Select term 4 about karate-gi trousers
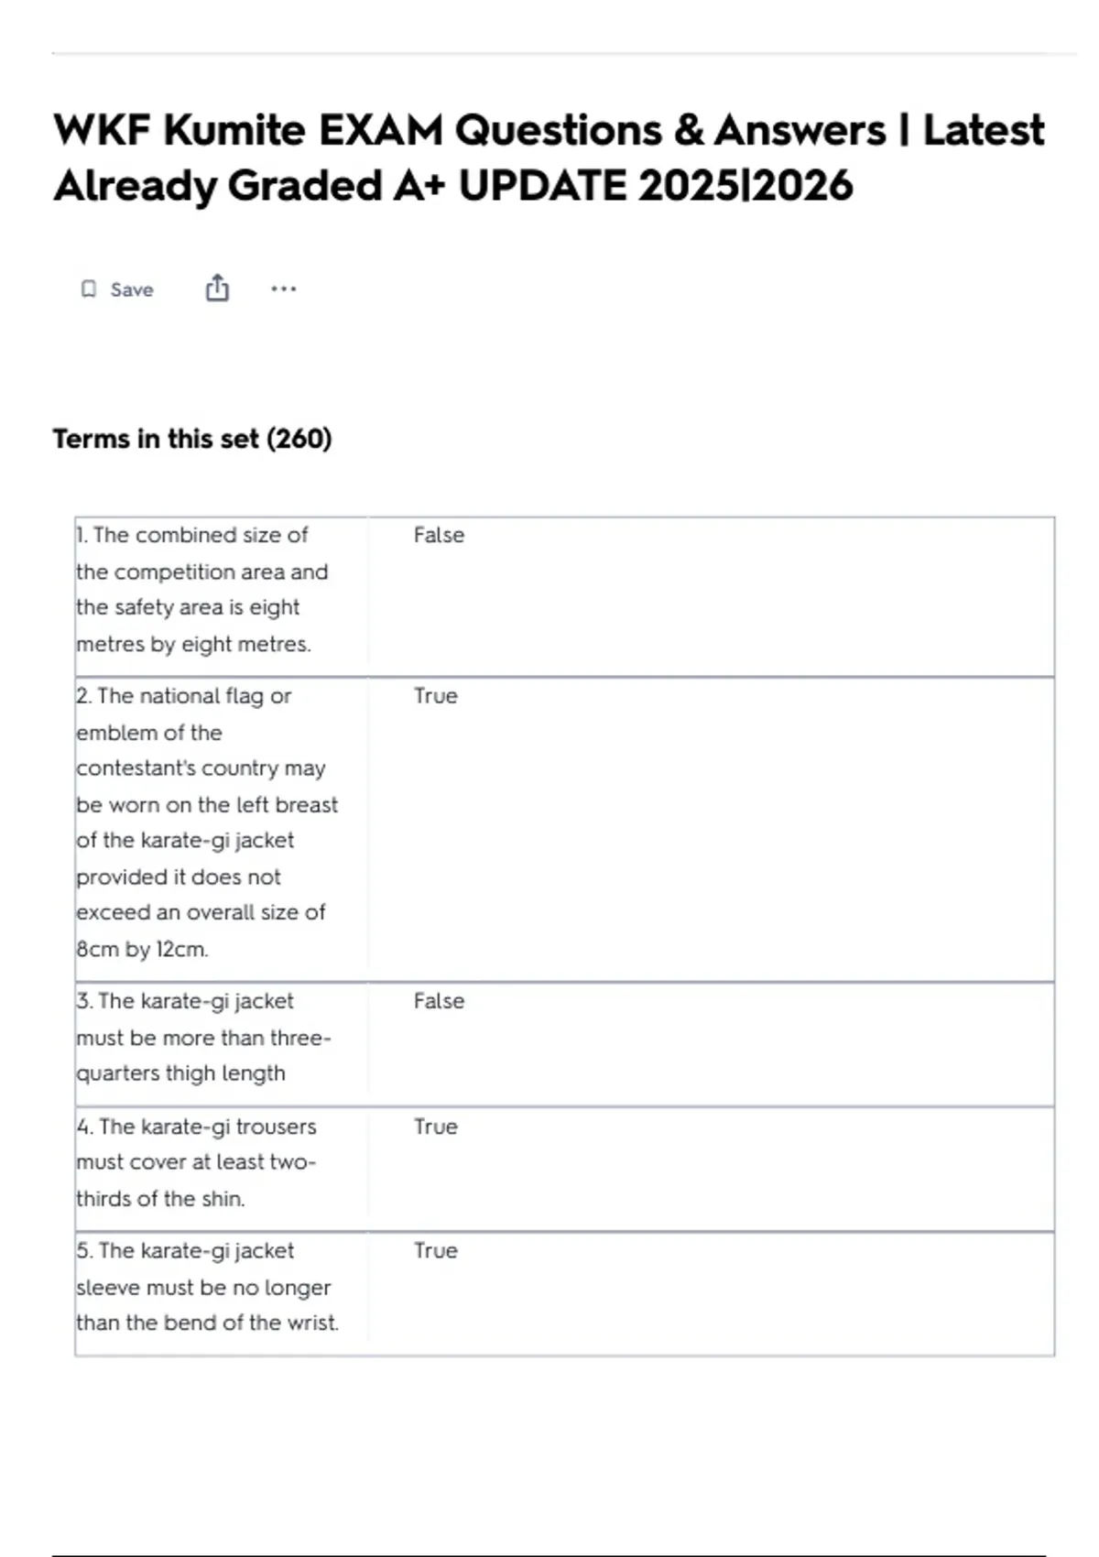Image resolution: width=1099 pixels, height=1557 pixels. pos(196,1162)
